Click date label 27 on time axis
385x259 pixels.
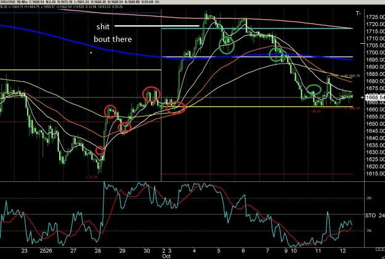coord(73,251)
